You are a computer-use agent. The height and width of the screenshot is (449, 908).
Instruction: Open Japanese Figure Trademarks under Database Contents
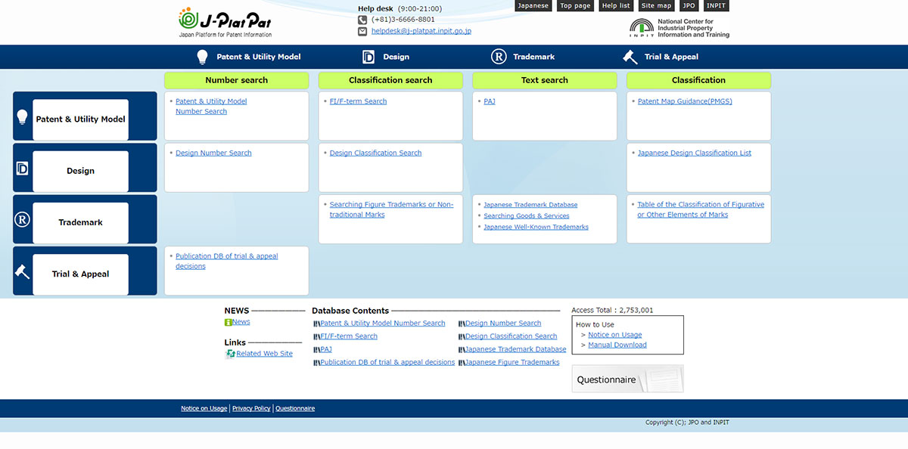coord(512,363)
